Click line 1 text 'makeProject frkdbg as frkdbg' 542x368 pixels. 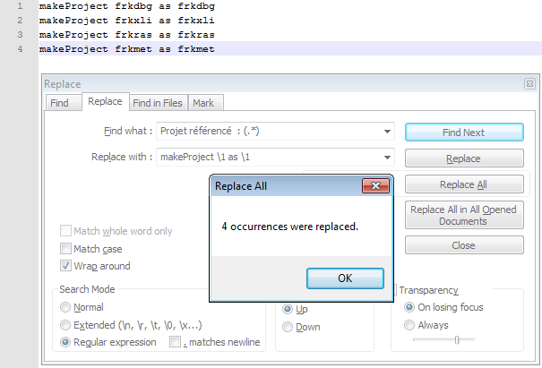pyautogui.click(x=127, y=6)
